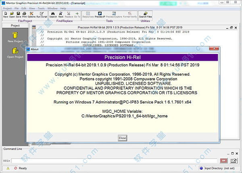Click the red command line stop icon
The height and width of the screenshot is (173, 242).
[x=223, y=161]
